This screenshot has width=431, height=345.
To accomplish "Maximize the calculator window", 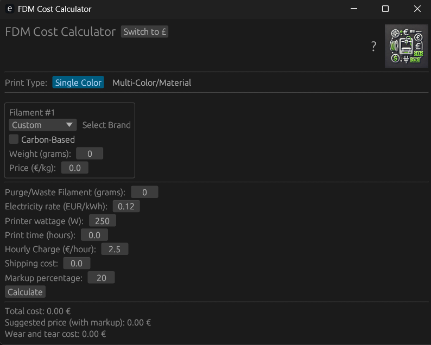I will pos(385,9).
